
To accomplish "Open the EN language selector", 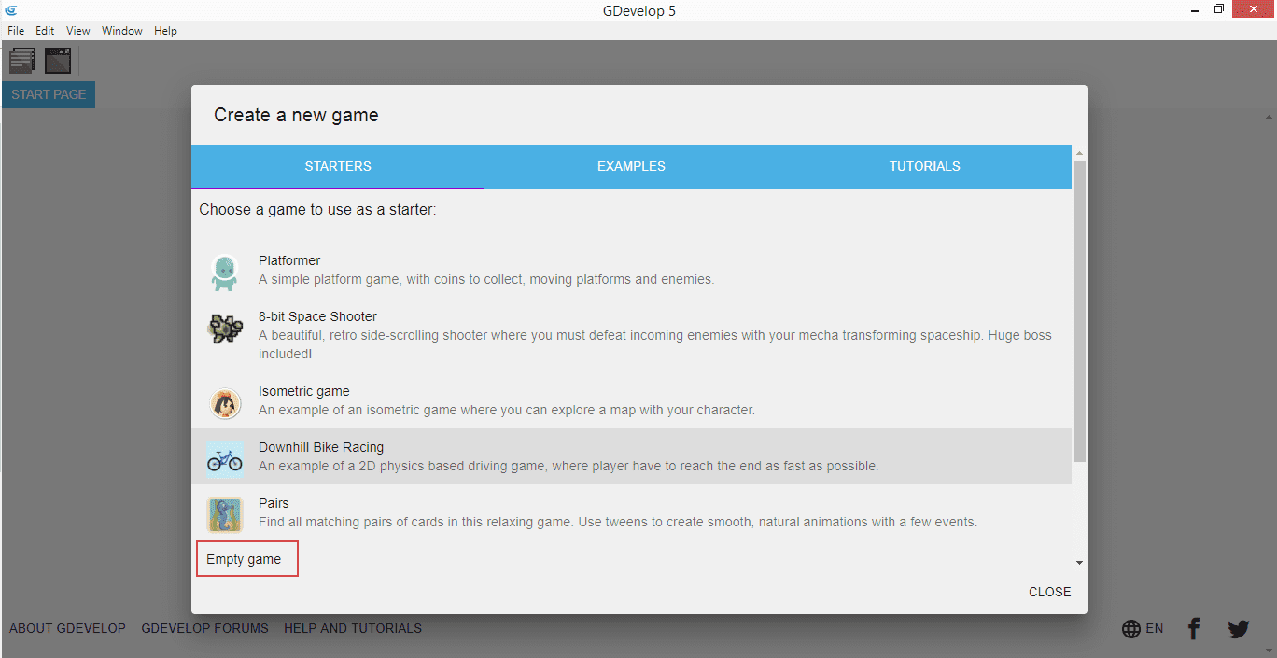I will (1143, 628).
